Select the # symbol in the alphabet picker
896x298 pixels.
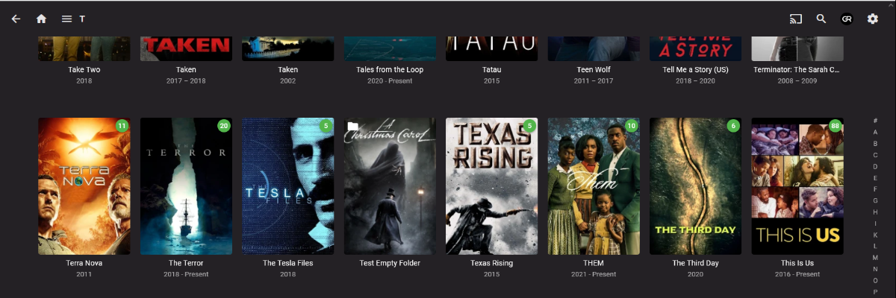coord(875,121)
